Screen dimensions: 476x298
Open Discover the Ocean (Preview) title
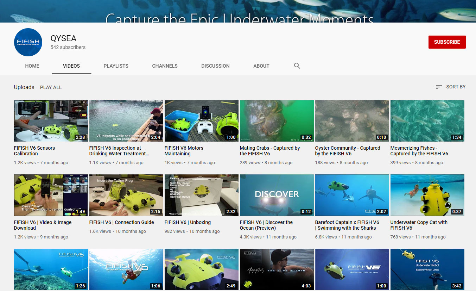tap(266, 225)
